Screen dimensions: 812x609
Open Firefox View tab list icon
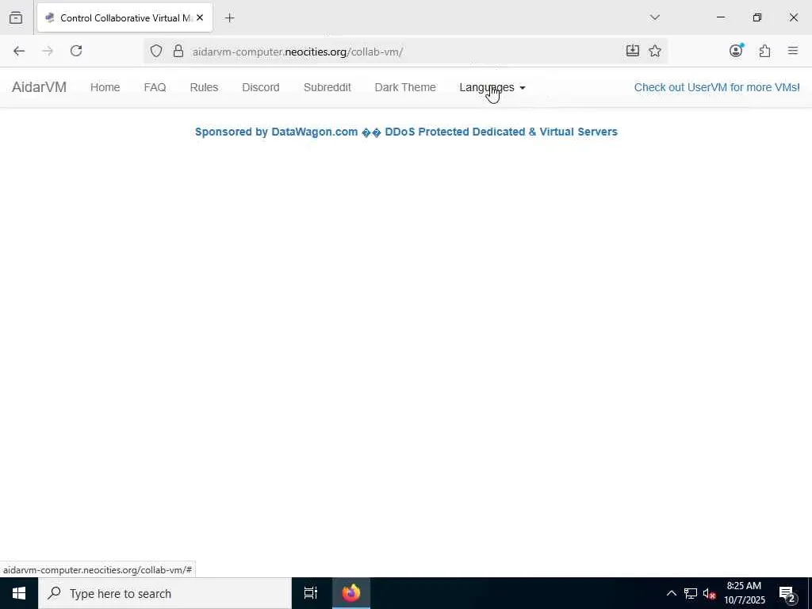pos(16,17)
